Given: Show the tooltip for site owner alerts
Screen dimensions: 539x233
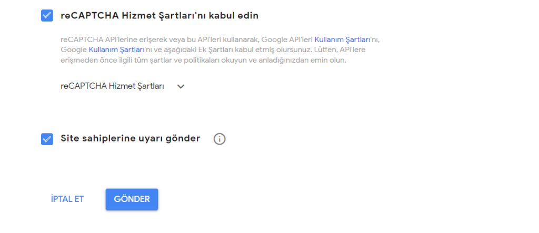Looking at the screenshot, I should [219, 139].
